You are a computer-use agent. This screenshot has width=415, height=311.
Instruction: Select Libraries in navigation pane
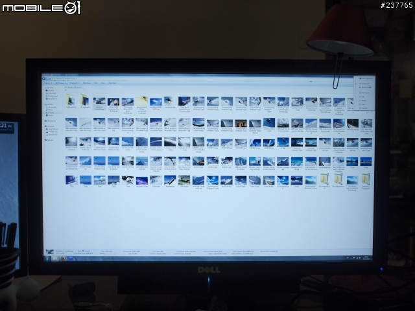(49, 104)
